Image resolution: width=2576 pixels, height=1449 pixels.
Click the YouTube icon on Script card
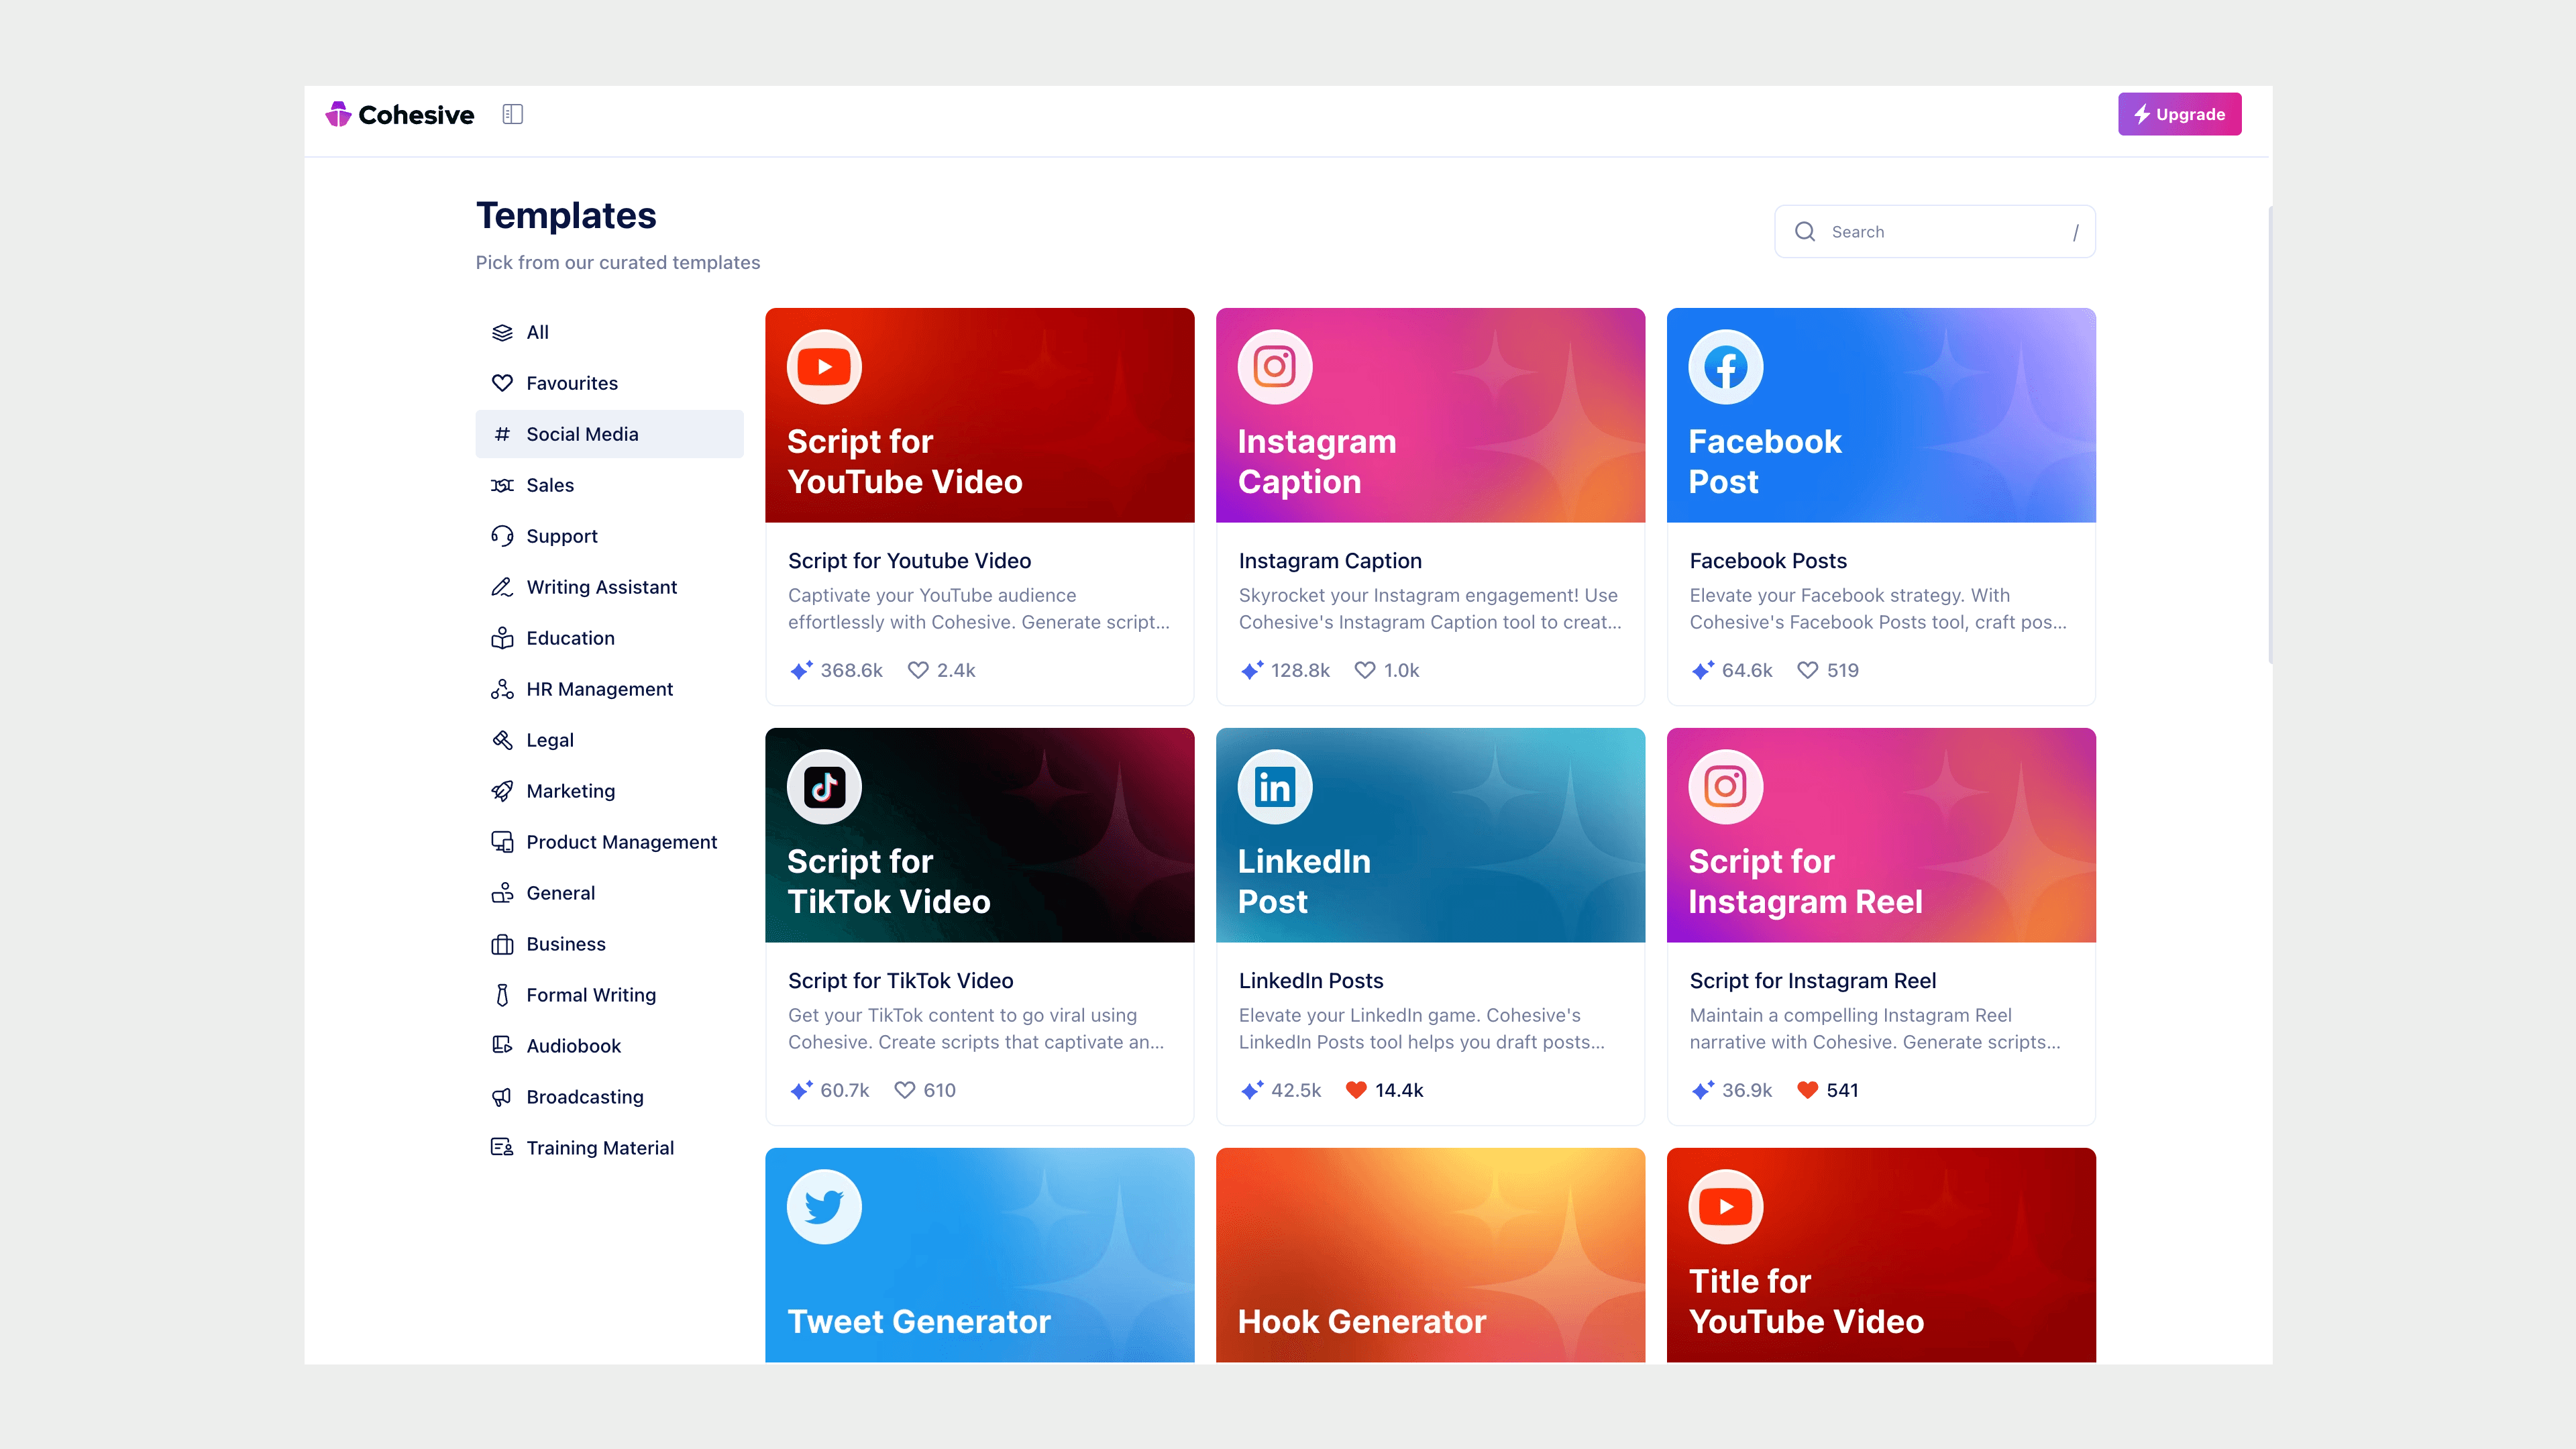pos(824,367)
